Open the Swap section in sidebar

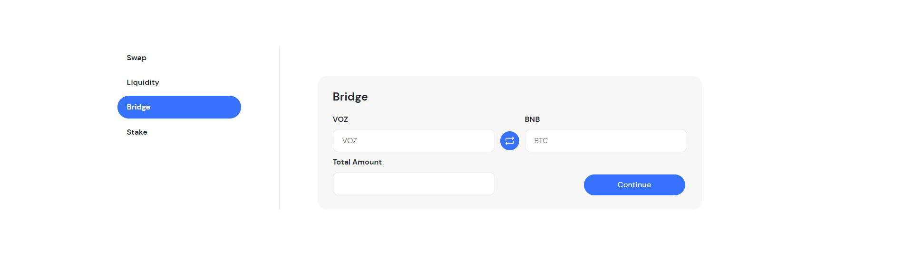(136, 58)
